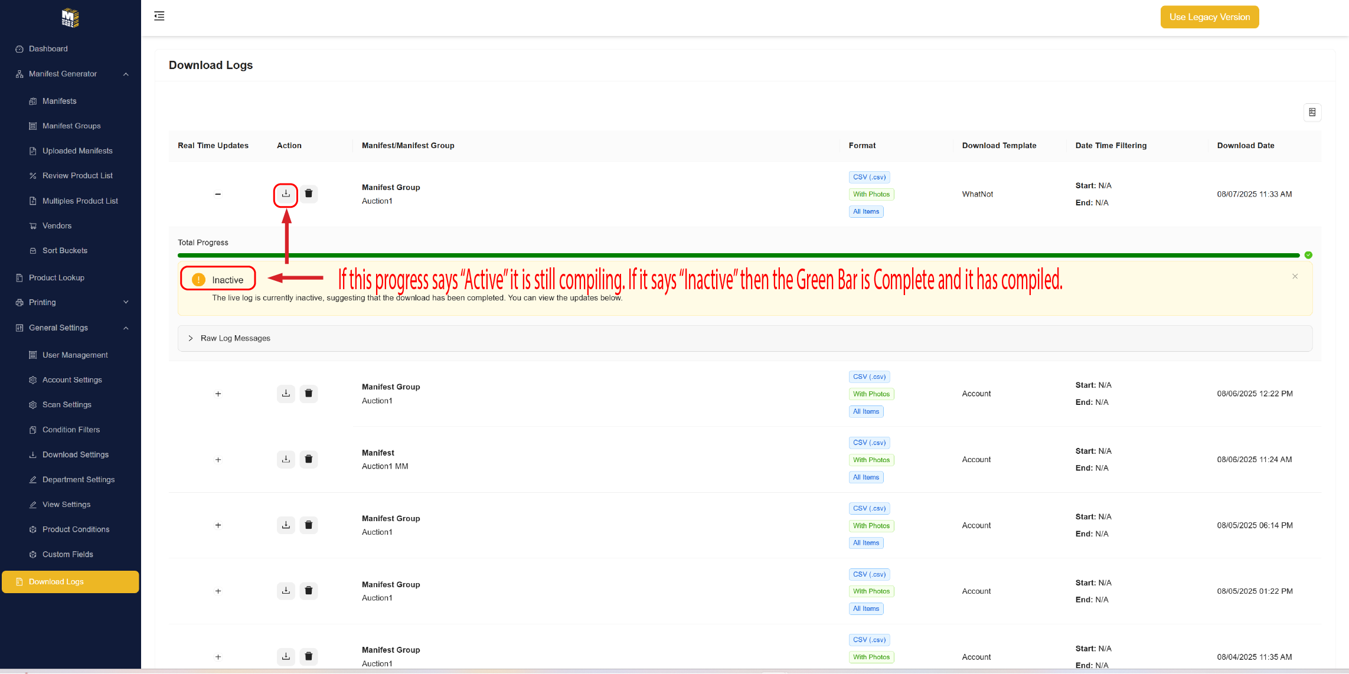Delete the 08/05/2025 01:22 PM log

308,591
